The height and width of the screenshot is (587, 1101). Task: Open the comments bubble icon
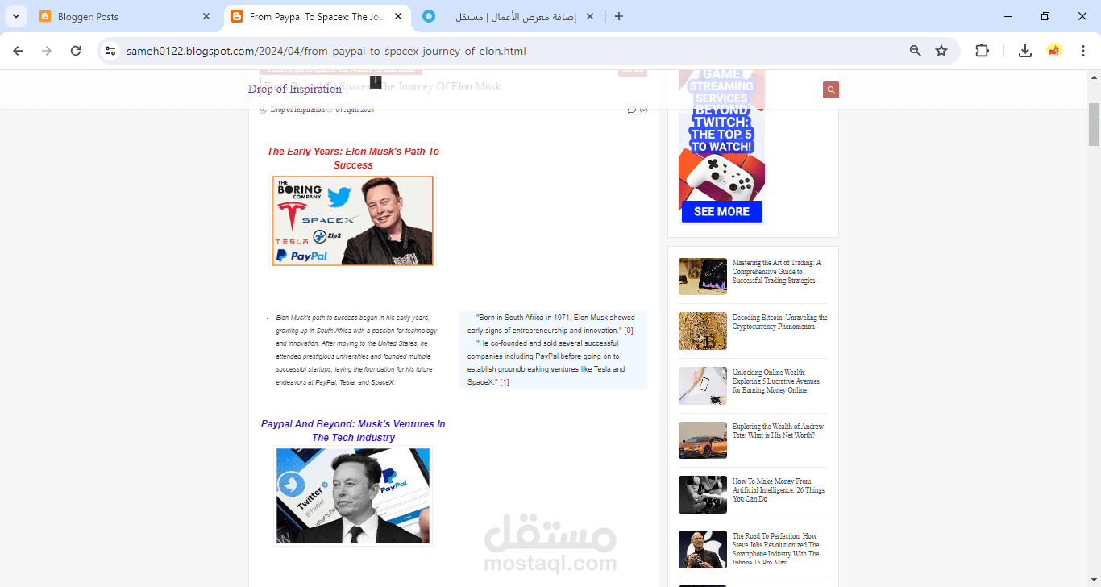tap(632, 110)
